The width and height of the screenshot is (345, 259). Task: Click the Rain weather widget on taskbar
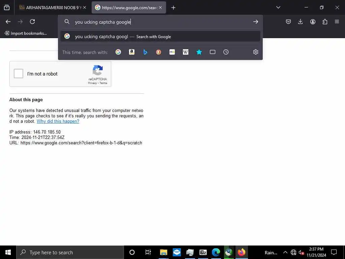tap(271, 253)
